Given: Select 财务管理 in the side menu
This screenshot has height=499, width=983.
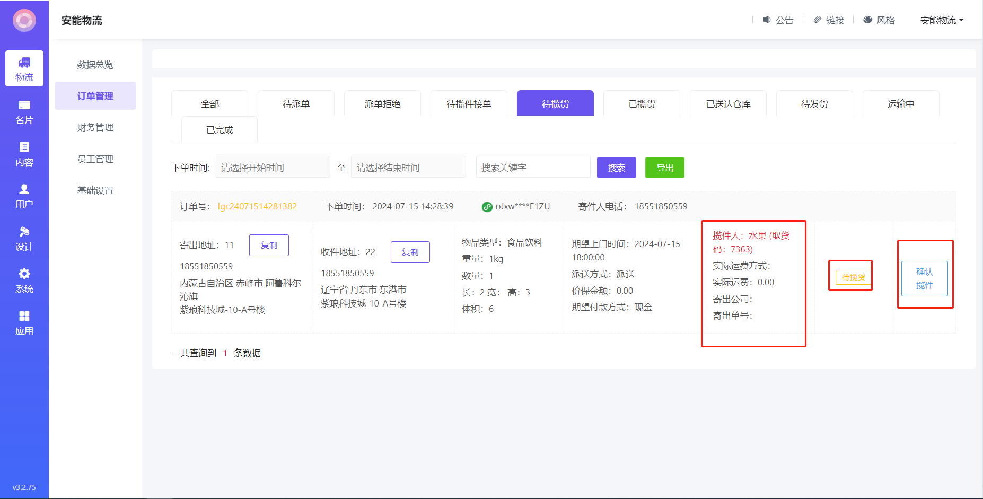Looking at the screenshot, I should [x=95, y=127].
